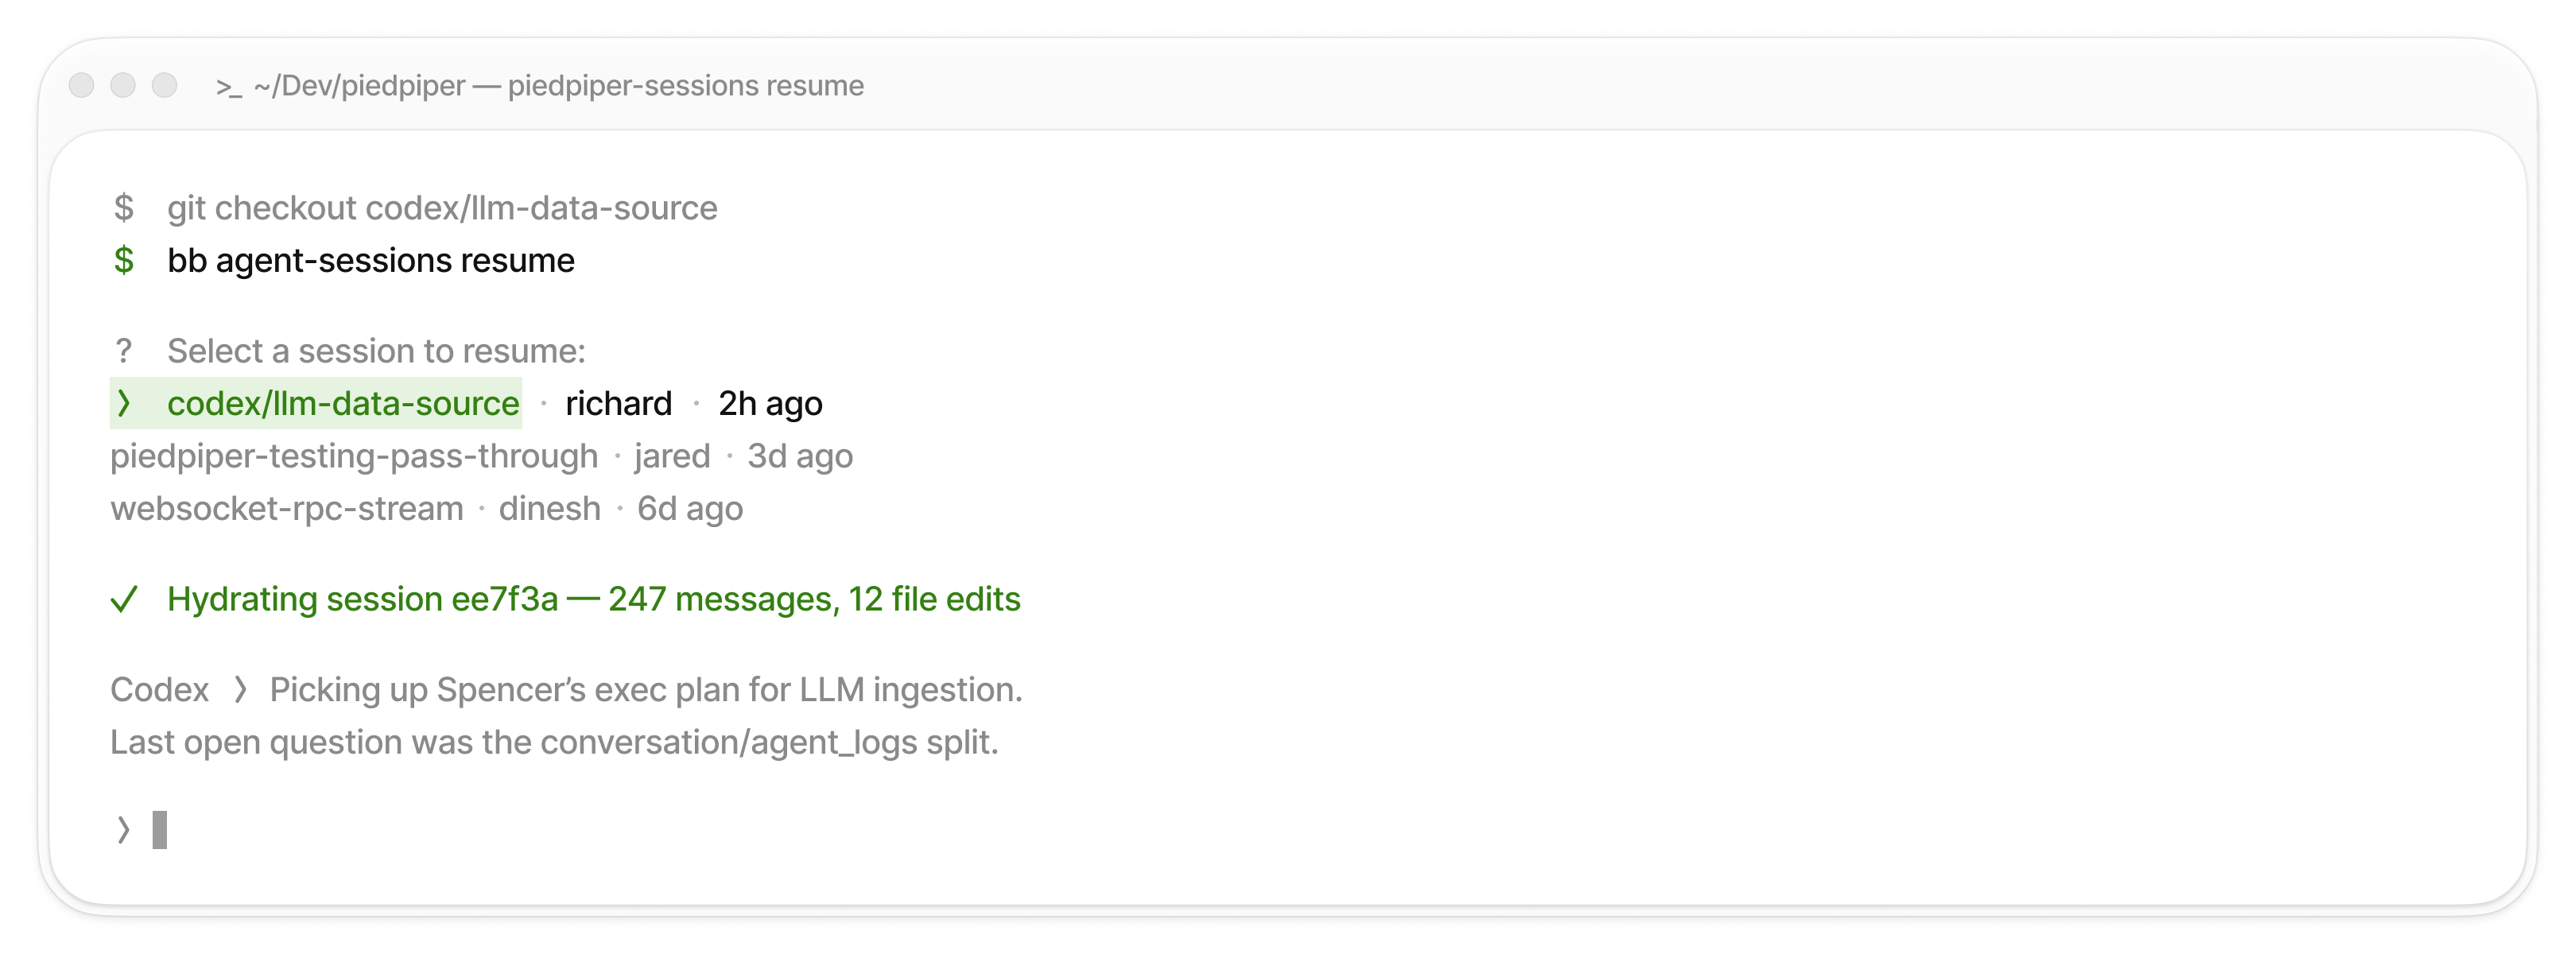Click the rightmost window control dot

click(165, 86)
